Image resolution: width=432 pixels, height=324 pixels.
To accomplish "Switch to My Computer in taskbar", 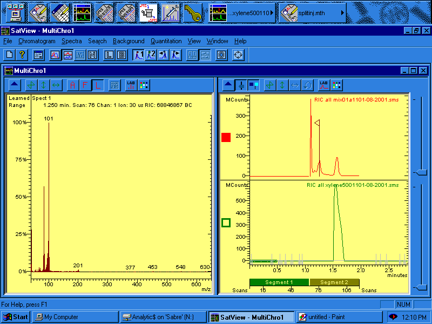I will click(76, 317).
